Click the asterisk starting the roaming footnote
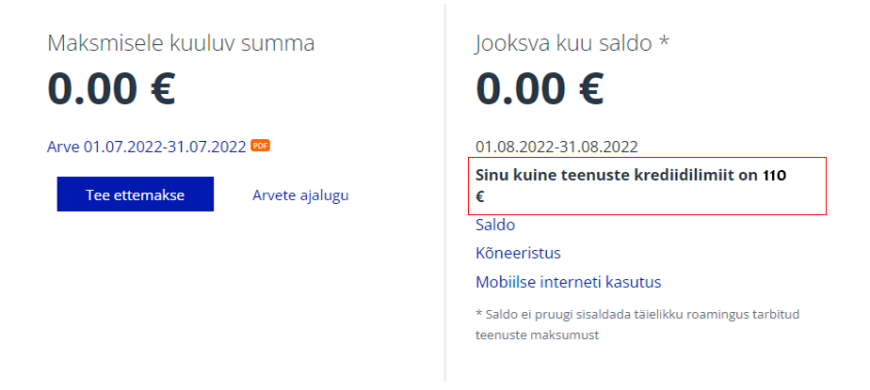Screen dimensions: 870x390 click(x=479, y=313)
